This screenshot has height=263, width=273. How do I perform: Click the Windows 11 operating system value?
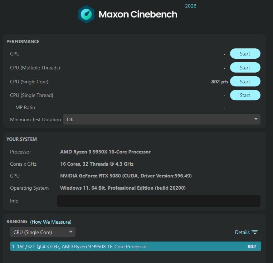(x=123, y=188)
